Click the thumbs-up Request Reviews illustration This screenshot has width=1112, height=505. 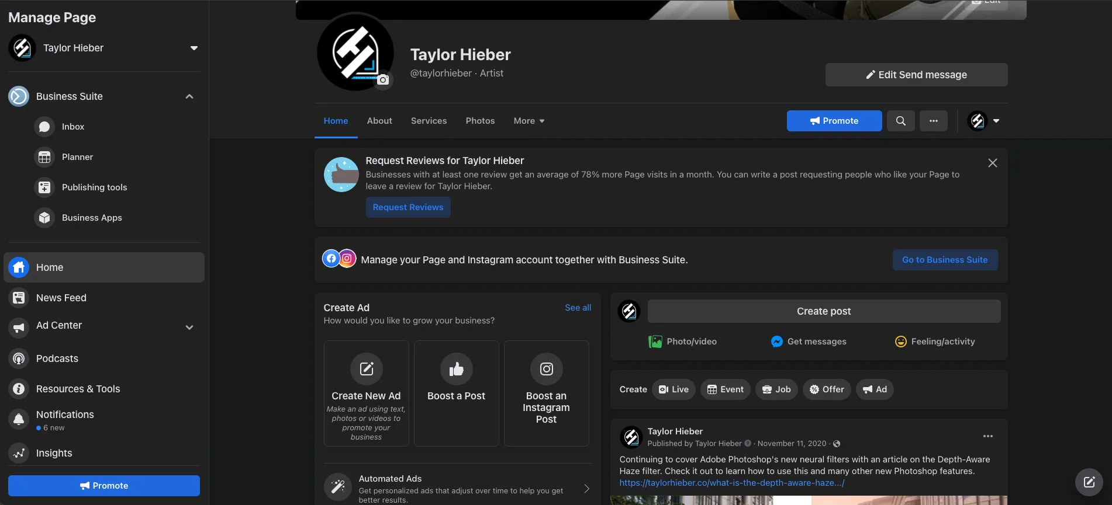tap(341, 175)
